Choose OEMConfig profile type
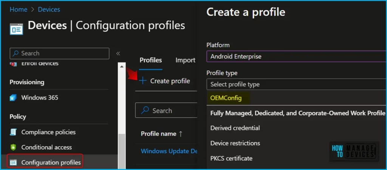The image size is (387, 170). [226, 98]
